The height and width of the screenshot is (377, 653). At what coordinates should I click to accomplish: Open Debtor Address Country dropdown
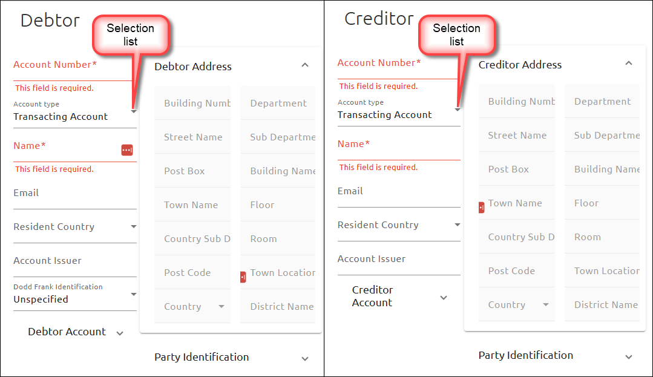tap(221, 307)
